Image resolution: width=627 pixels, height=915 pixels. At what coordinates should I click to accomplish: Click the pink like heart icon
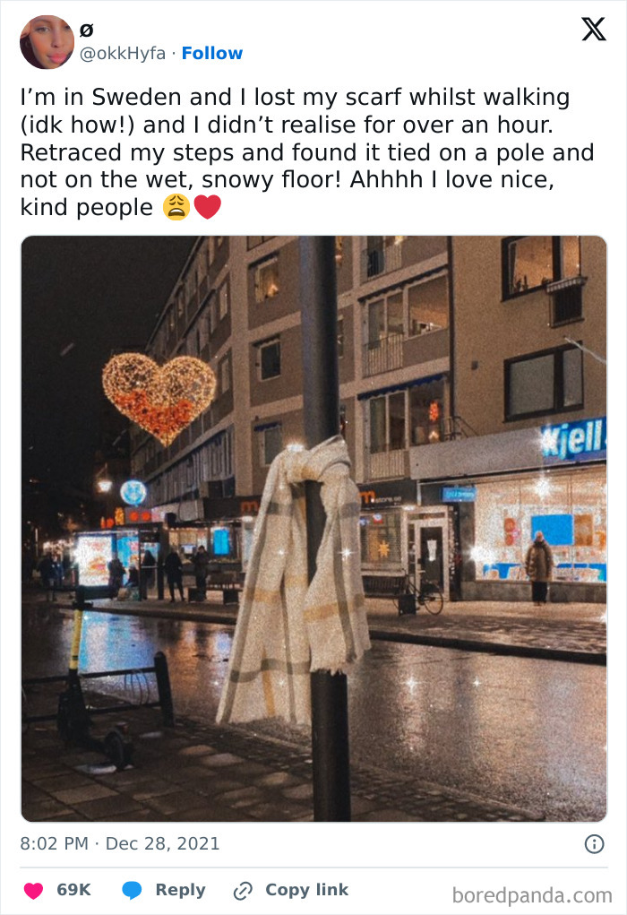click(33, 891)
